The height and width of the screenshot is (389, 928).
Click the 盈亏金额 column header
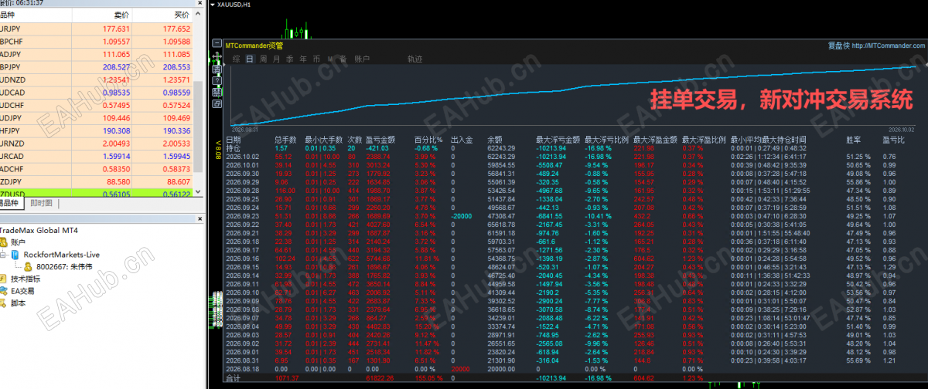click(380, 140)
